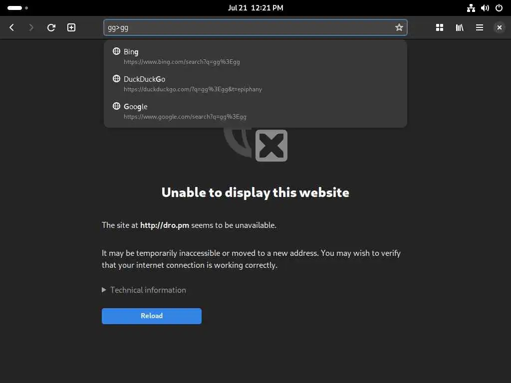Reload the page using toolbar refresh icon
This screenshot has height=383, width=511.
pos(51,28)
